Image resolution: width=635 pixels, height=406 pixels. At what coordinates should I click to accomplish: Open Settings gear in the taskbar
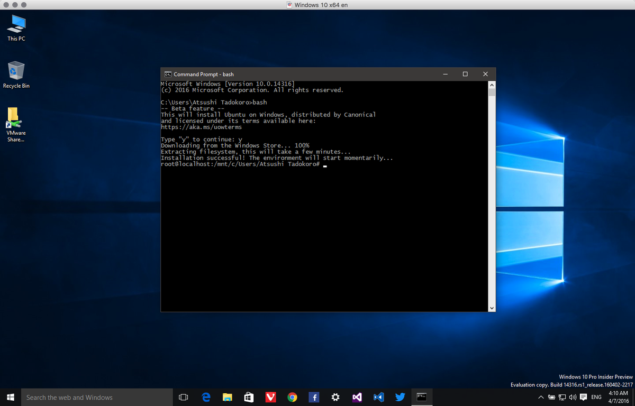(x=335, y=397)
